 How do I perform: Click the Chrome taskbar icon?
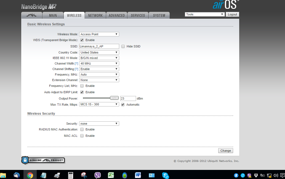pyautogui.click(x=30, y=175)
